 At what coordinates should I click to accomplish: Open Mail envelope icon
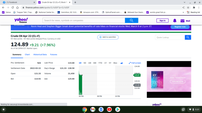pyautogui.click(x=182, y=21)
